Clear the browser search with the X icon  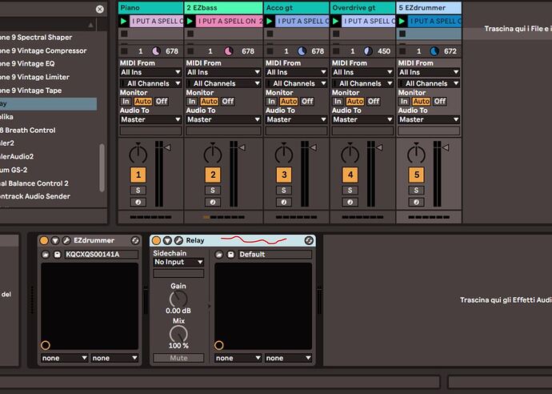[100, 9]
